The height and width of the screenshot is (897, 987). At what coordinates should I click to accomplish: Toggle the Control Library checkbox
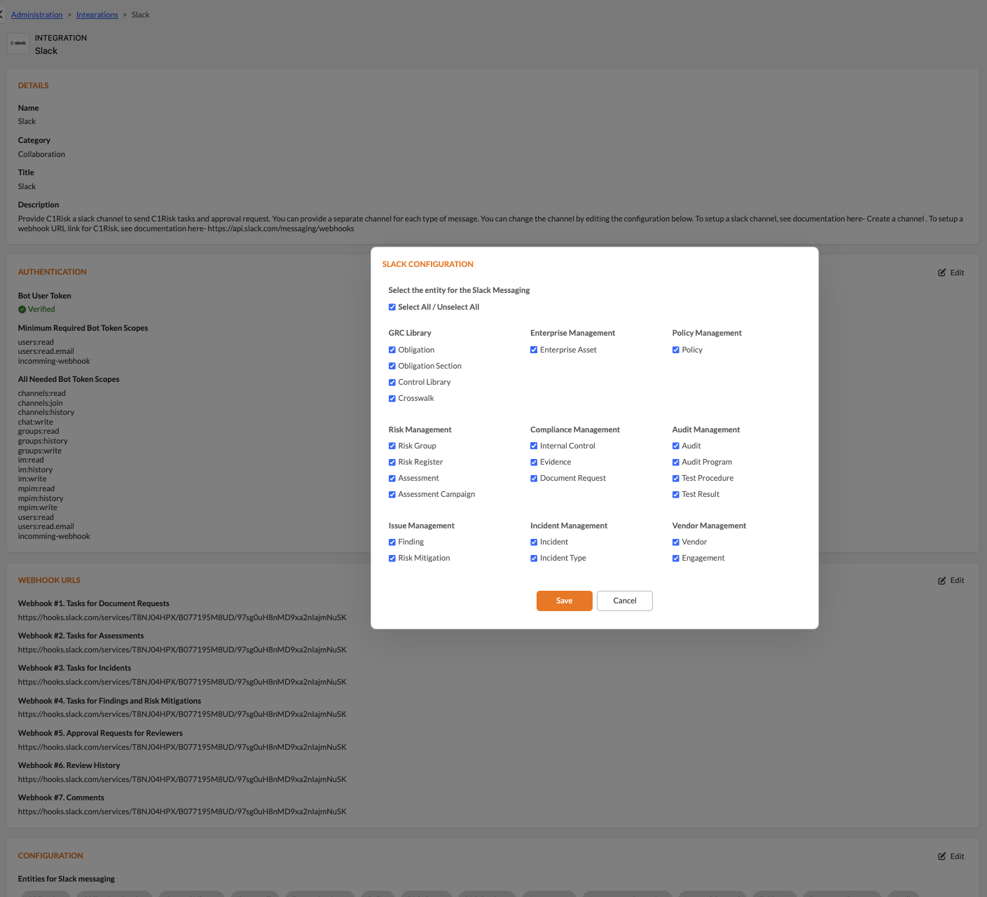tap(392, 382)
